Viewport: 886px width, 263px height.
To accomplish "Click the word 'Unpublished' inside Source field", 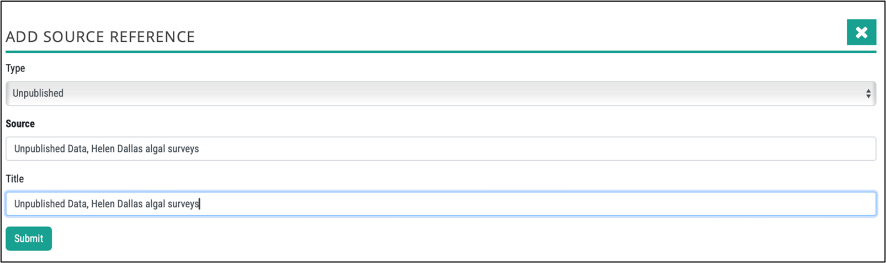I will 40,149.
